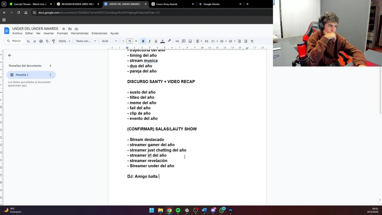Go to the browser home page

(x=26, y=13)
